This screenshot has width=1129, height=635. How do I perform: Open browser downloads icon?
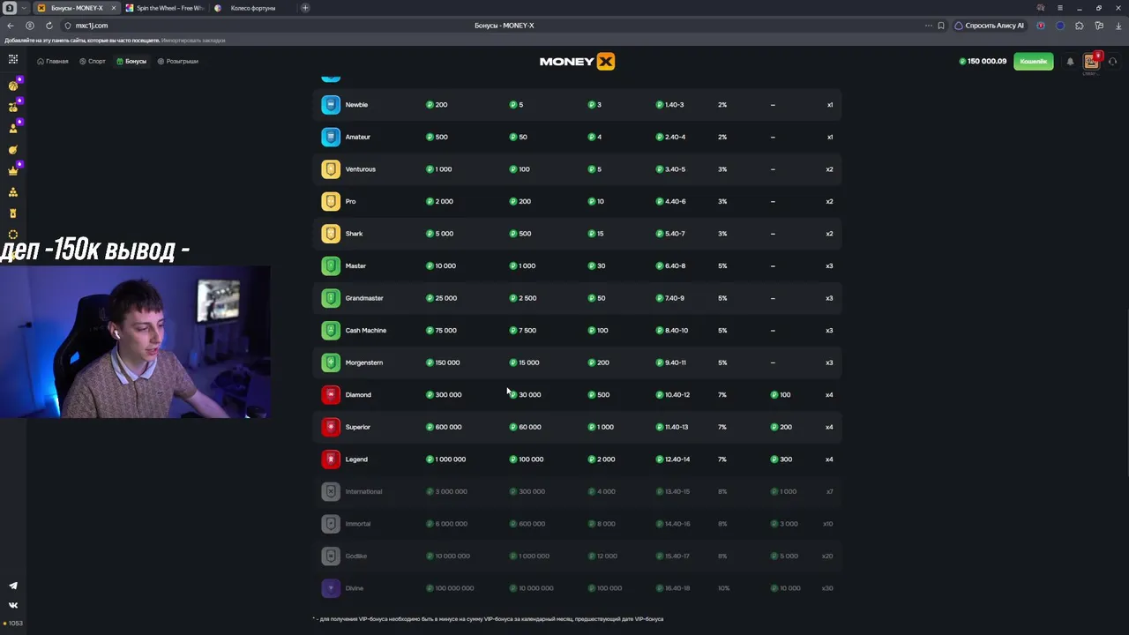1118,26
